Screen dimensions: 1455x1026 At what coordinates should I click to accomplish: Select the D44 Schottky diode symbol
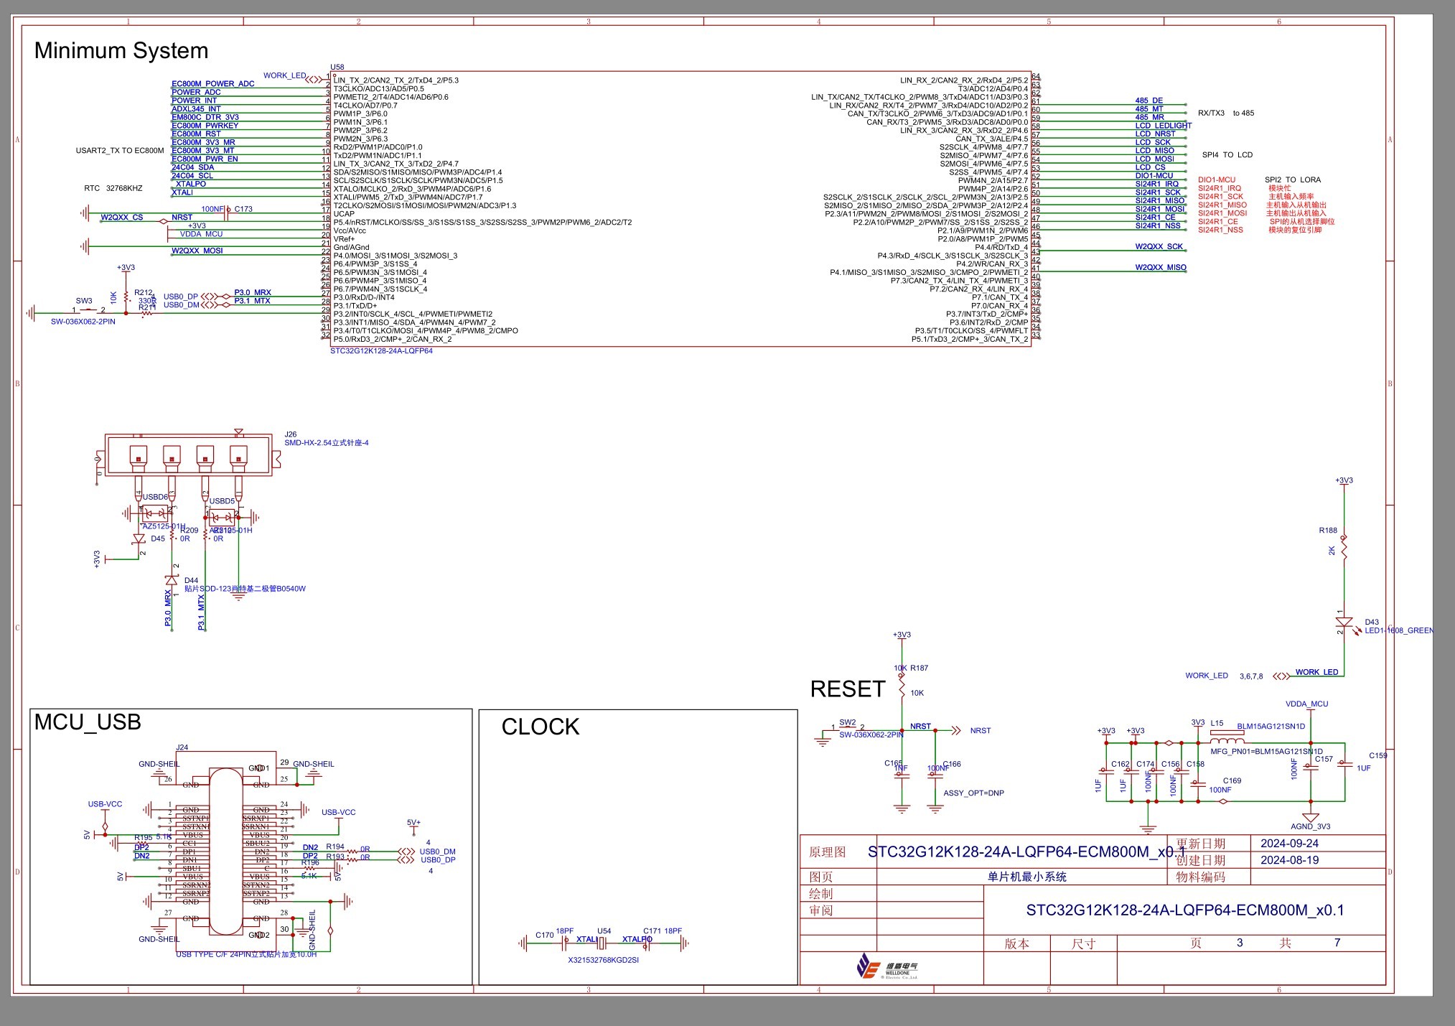coord(172,580)
